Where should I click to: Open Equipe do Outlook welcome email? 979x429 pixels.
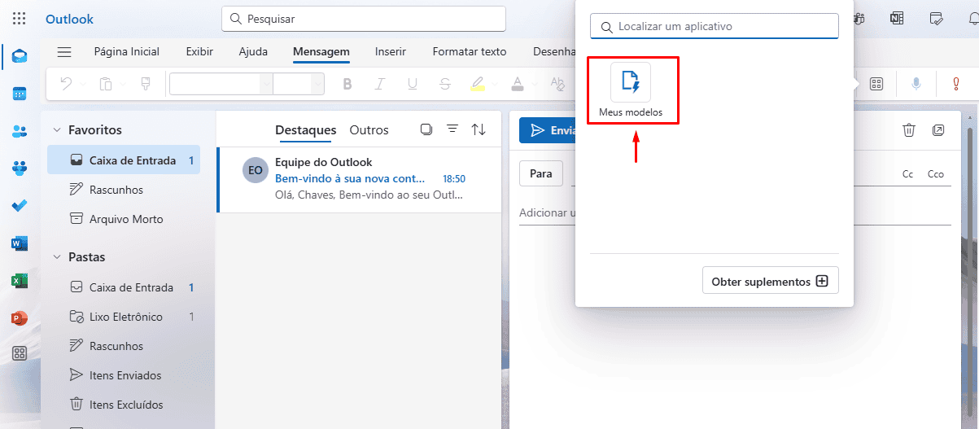click(359, 179)
